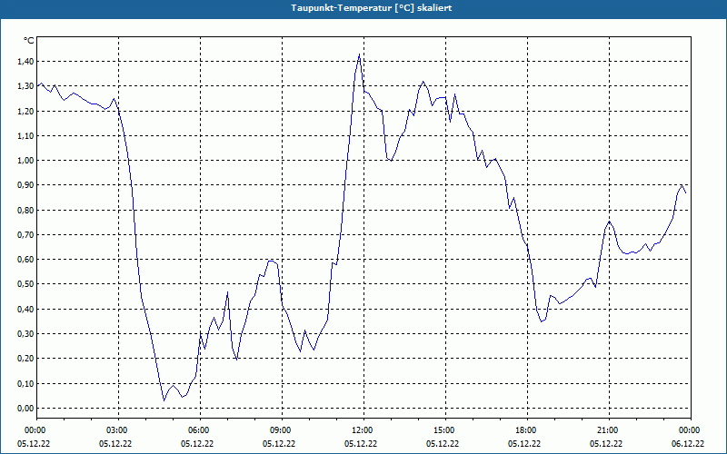Image resolution: width=727 pixels, height=454 pixels.
Task: Select the 05.12.22 date beneath 12:00
Action: pyautogui.click(x=361, y=444)
